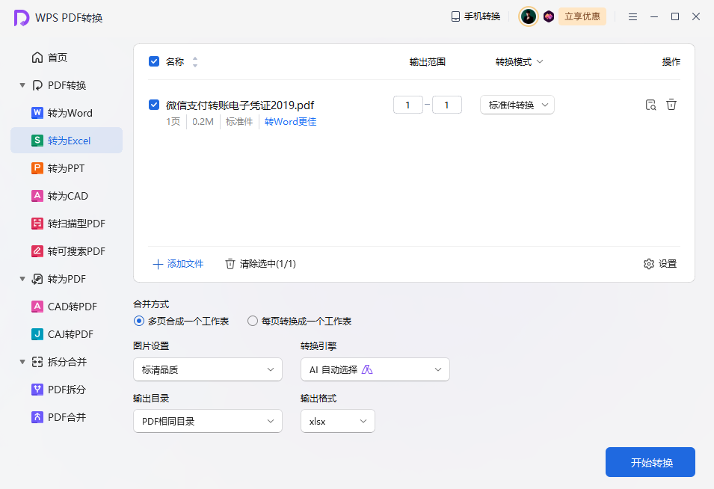Click the 开始转换 button
The height and width of the screenshot is (489, 714).
[650, 462]
